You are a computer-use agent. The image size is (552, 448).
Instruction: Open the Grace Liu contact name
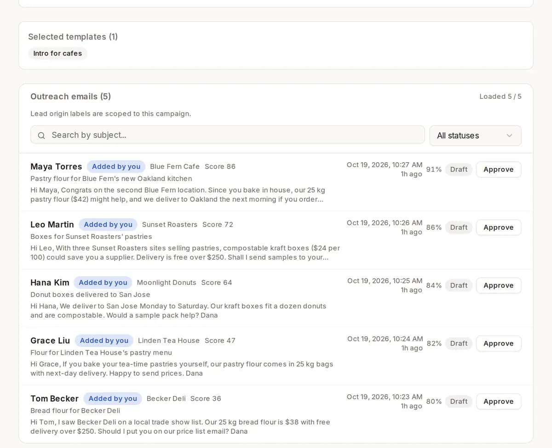click(x=50, y=340)
